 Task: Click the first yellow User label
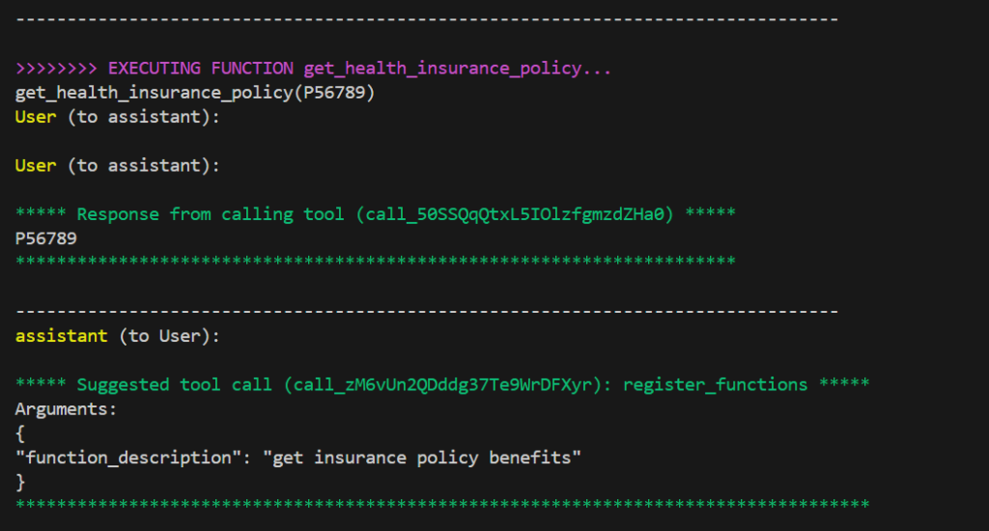tap(36, 117)
